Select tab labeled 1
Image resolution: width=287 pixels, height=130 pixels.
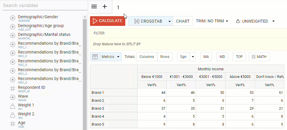click(x=118, y=7)
